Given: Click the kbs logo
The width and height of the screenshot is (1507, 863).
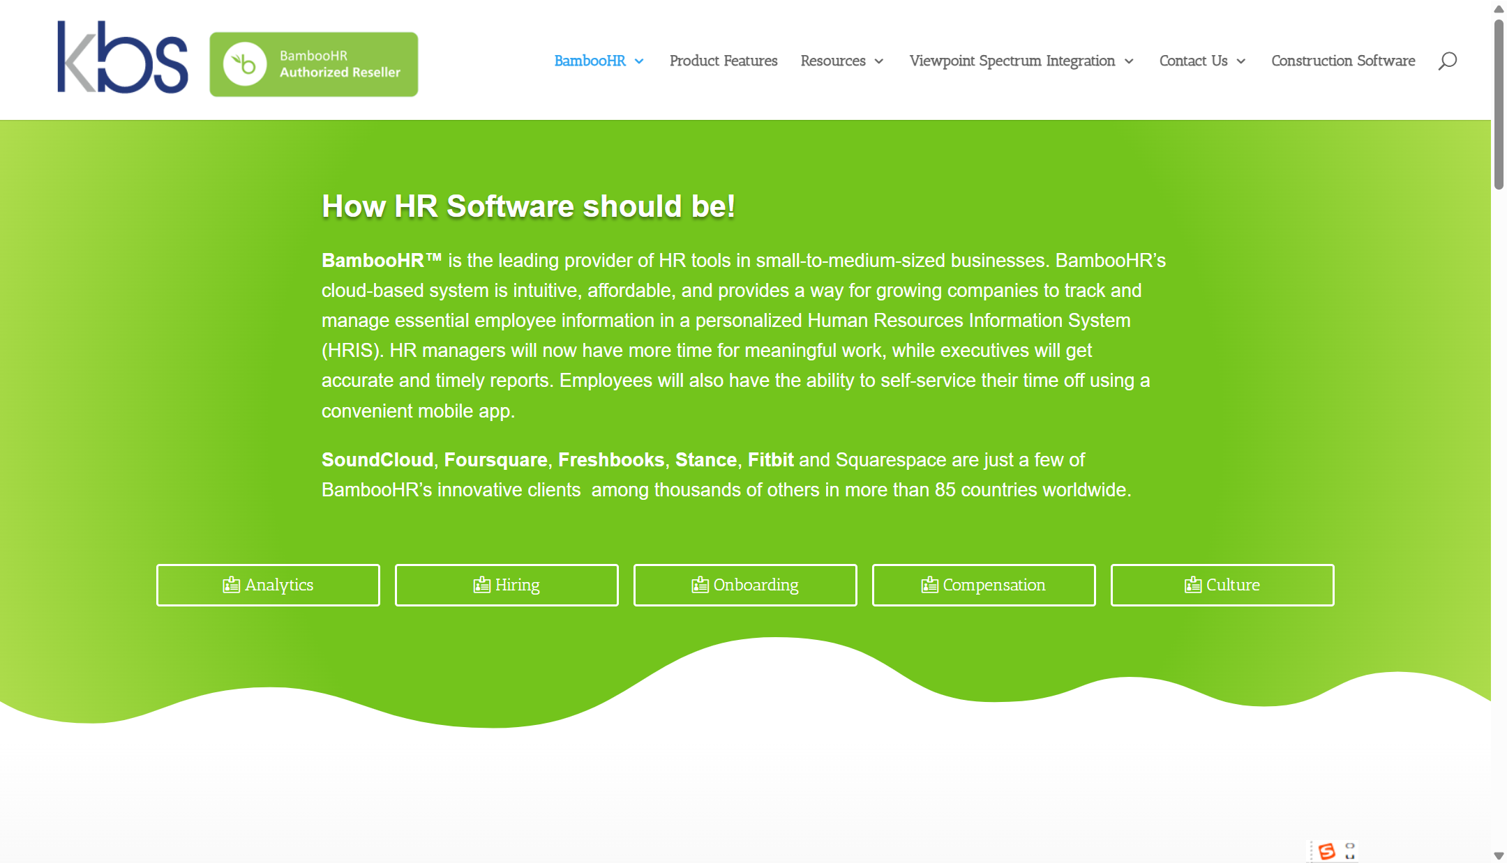Looking at the screenshot, I should (x=122, y=57).
